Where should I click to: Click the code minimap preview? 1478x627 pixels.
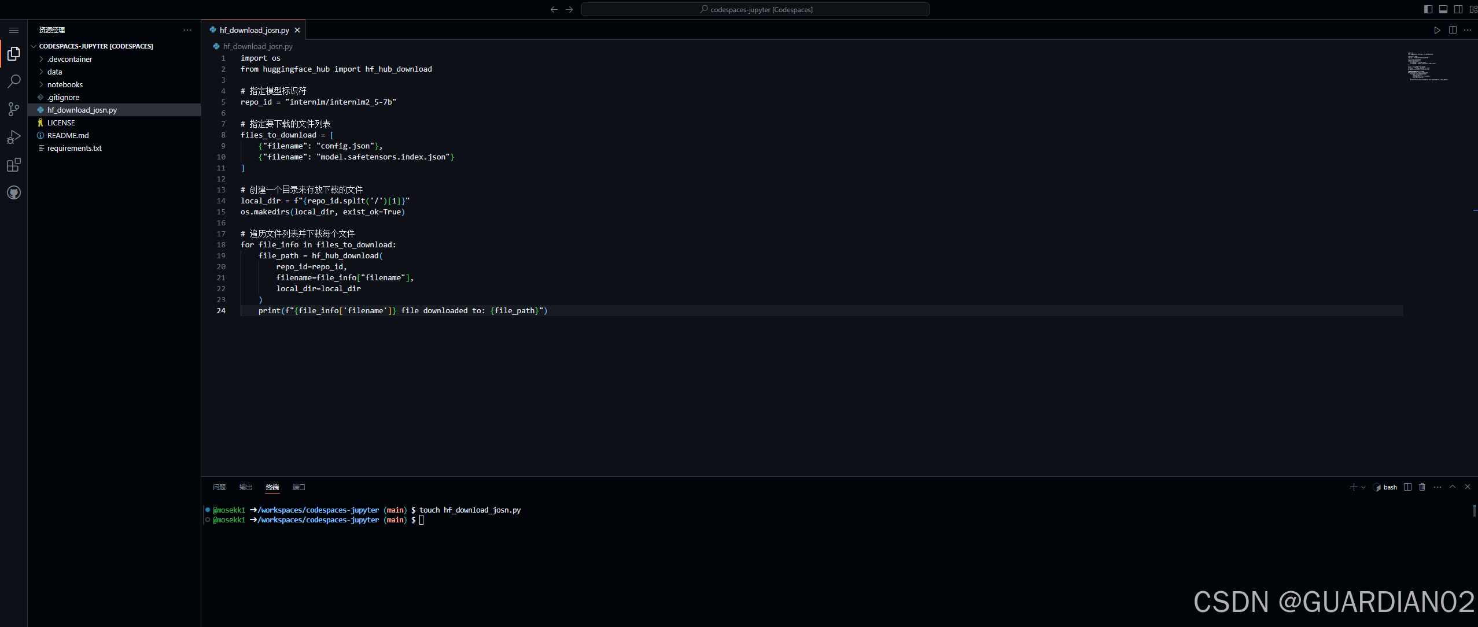[1427, 66]
